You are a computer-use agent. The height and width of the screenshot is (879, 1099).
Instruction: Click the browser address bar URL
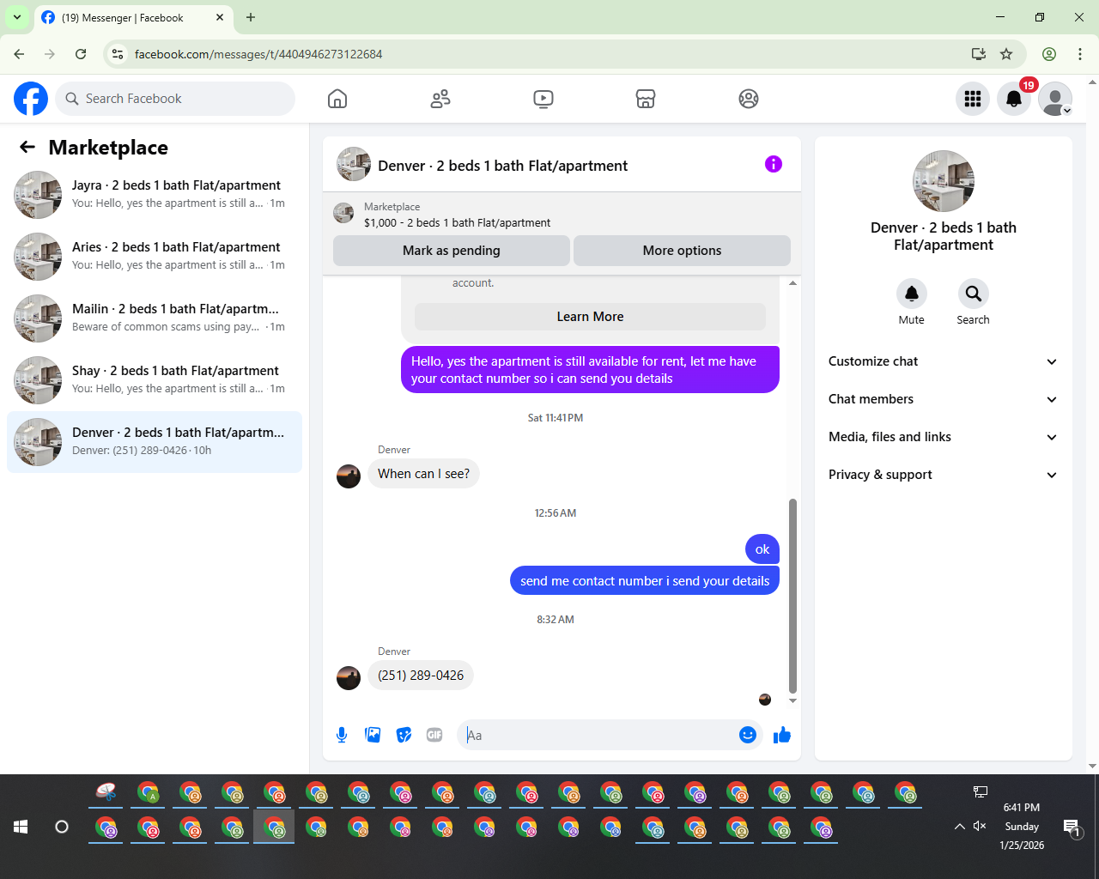(258, 54)
